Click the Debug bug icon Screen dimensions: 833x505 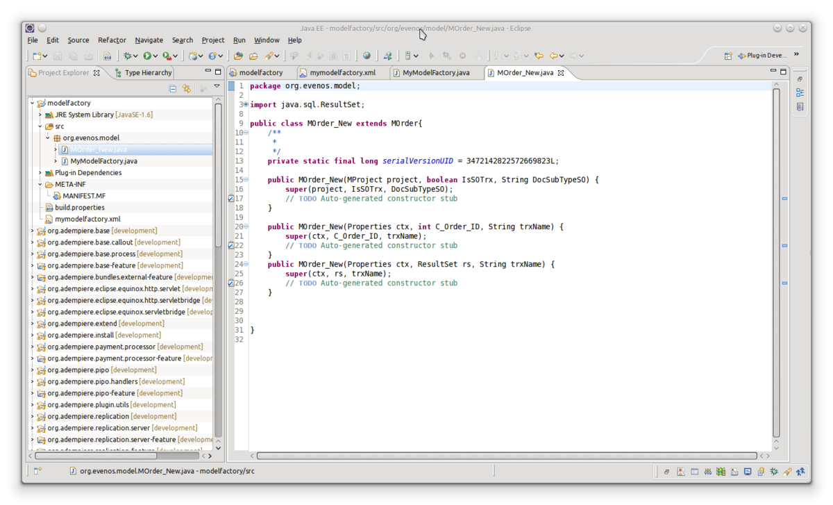click(x=128, y=56)
